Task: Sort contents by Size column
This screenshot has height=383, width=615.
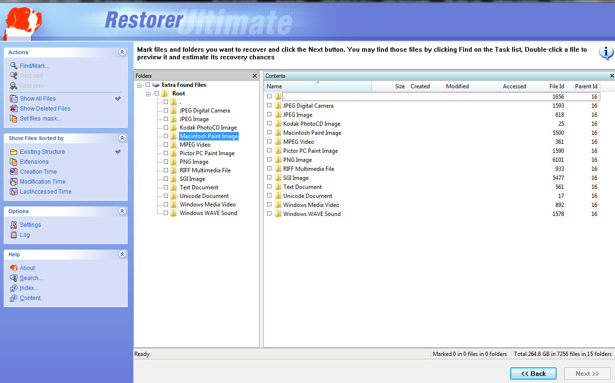Action: [x=389, y=86]
